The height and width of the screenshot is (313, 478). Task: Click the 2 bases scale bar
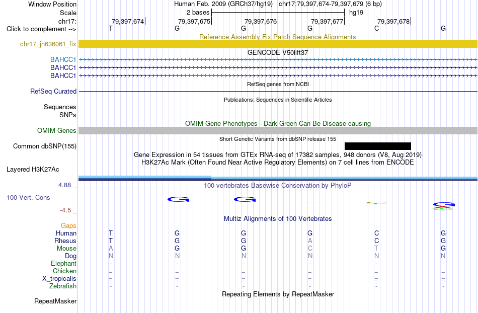pyautogui.click(x=278, y=13)
